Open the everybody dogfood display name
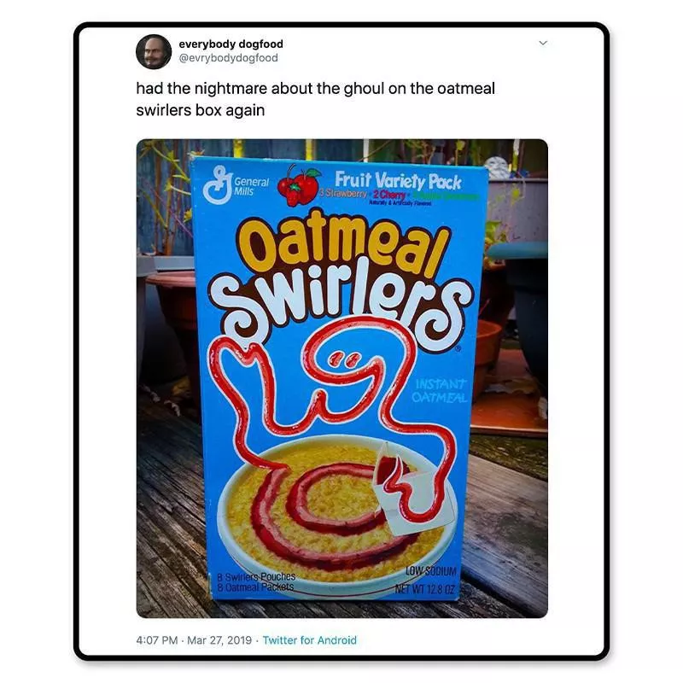Viewport: 683px width, 683px height. click(231, 44)
